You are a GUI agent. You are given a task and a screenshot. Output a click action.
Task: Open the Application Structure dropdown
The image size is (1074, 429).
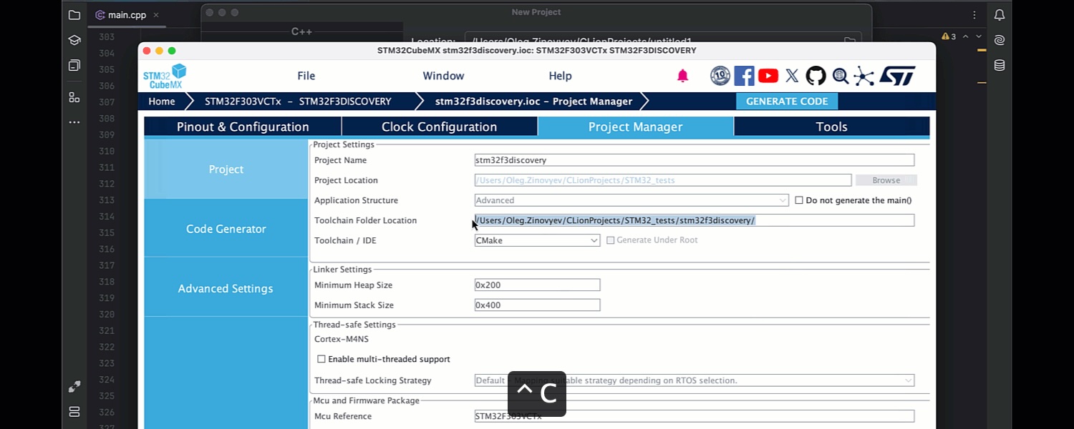pos(632,200)
